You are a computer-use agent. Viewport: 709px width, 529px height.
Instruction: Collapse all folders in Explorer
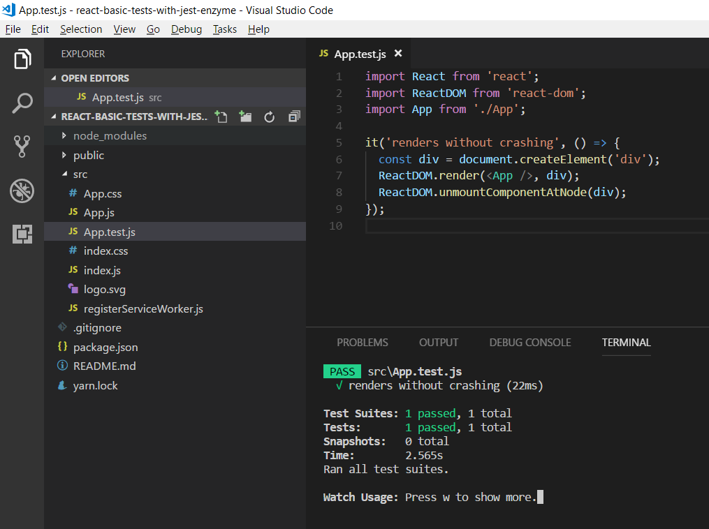[293, 118]
